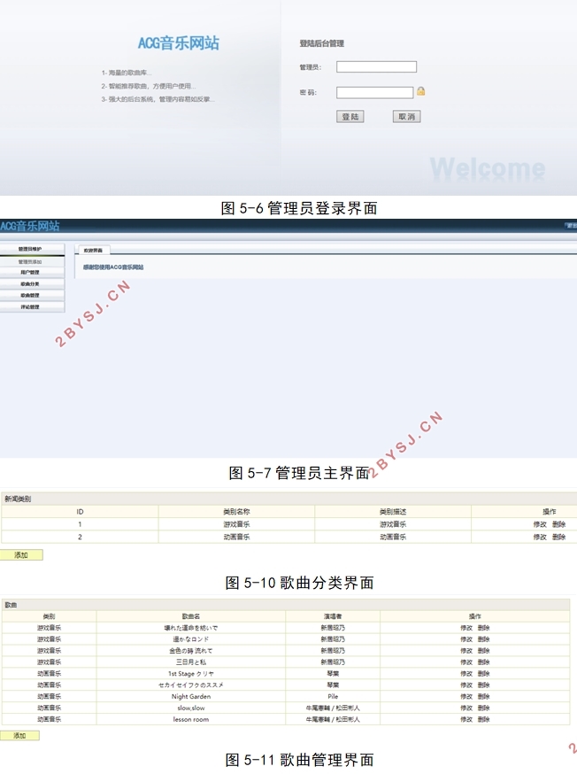
Task: Click 修改 for category ID 1
Action: point(540,524)
